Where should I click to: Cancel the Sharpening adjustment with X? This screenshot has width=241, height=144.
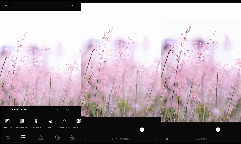(86, 139)
